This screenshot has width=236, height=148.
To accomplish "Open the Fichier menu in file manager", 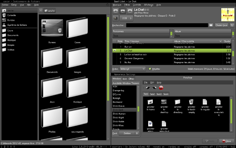I will (5, 5).
